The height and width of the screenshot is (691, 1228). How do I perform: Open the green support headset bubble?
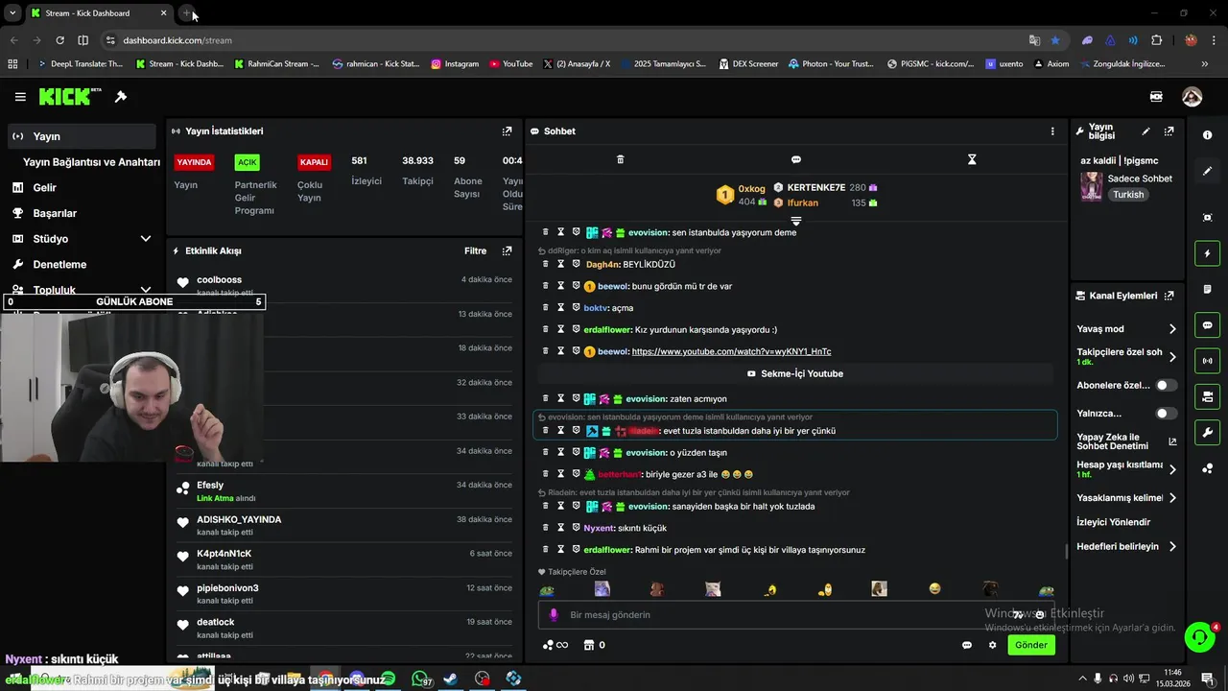(1199, 637)
